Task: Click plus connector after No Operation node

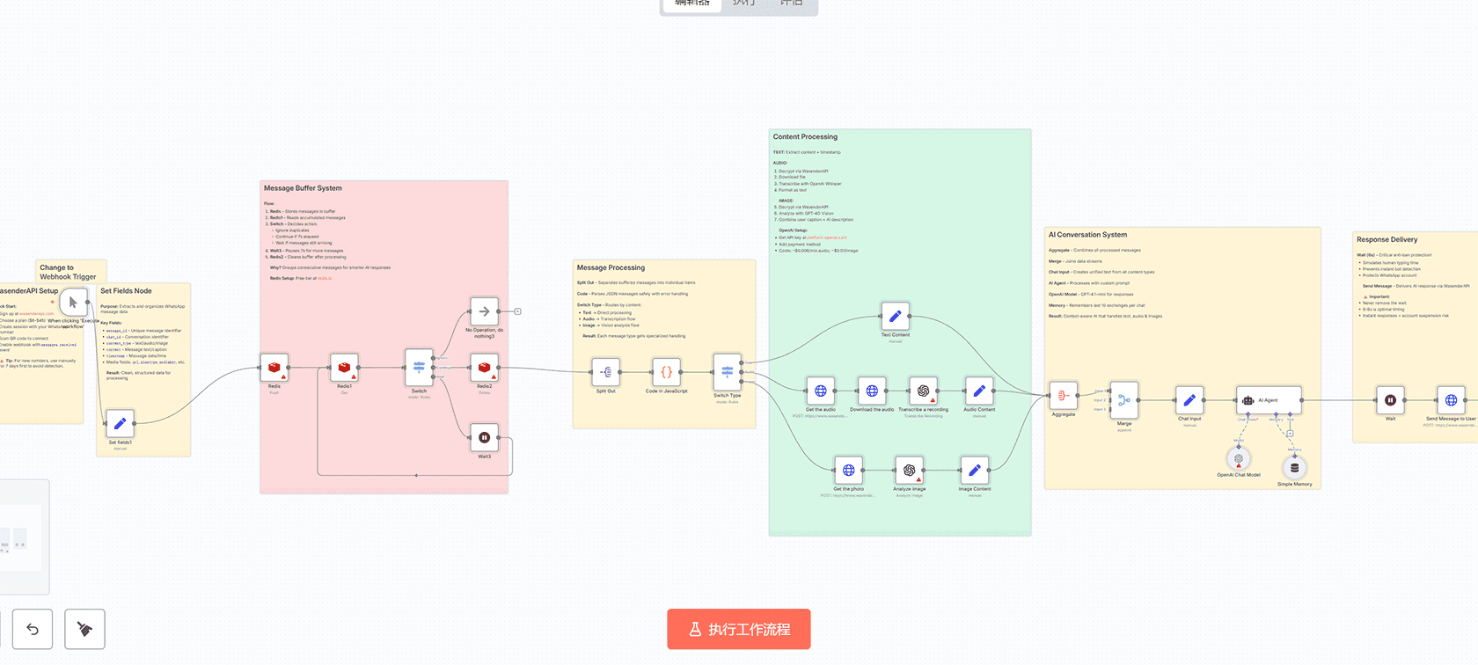Action: pyautogui.click(x=517, y=311)
